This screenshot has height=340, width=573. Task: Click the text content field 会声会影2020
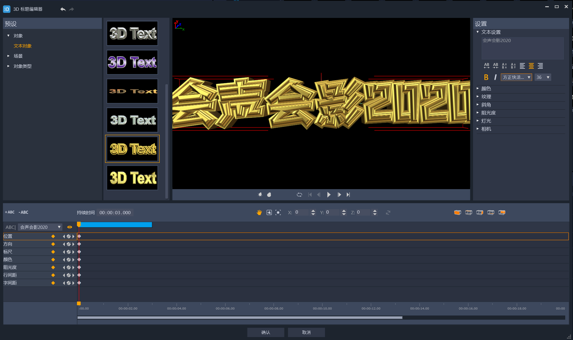523,48
